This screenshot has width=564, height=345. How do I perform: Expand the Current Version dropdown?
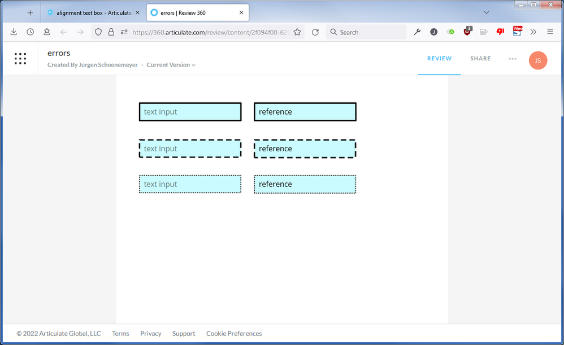coord(171,65)
